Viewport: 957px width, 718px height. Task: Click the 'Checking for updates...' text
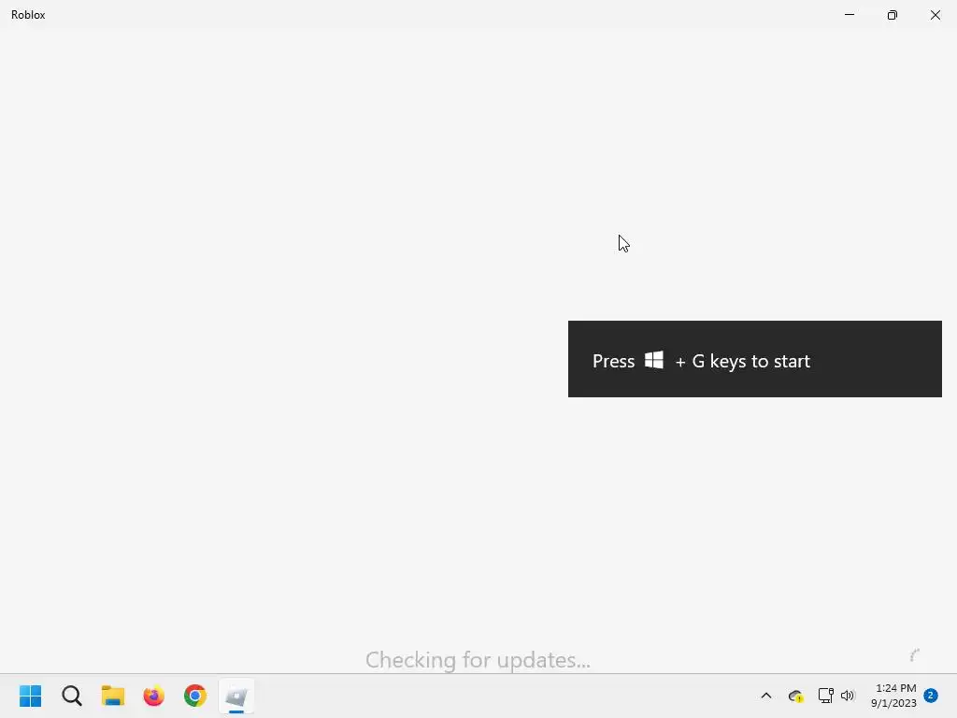[478, 660]
